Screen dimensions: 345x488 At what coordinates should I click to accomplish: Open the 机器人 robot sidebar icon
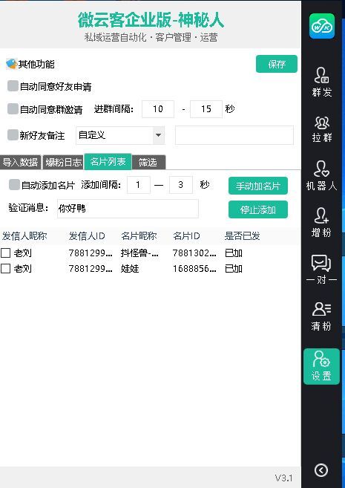click(x=322, y=175)
